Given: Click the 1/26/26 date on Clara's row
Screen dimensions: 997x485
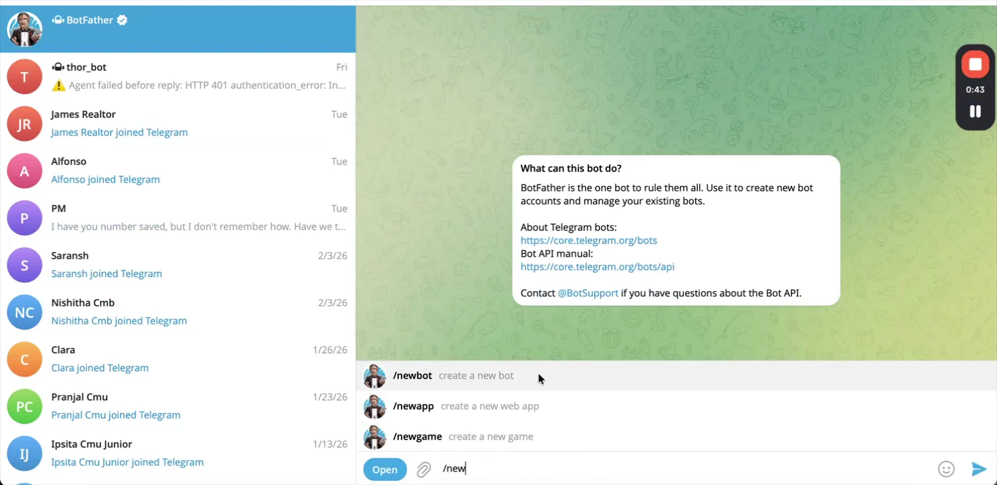Looking at the screenshot, I should (330, 350).
